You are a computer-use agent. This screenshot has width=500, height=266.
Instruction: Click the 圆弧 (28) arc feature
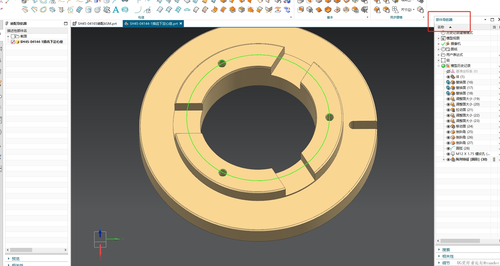463,148
